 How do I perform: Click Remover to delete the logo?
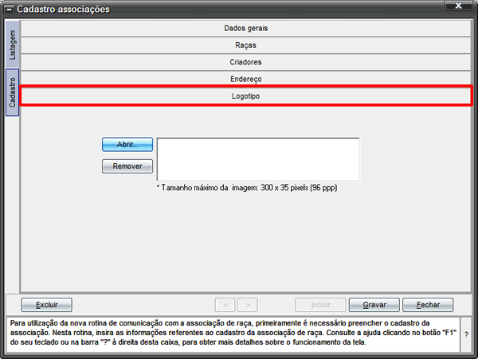coord(127,166)
